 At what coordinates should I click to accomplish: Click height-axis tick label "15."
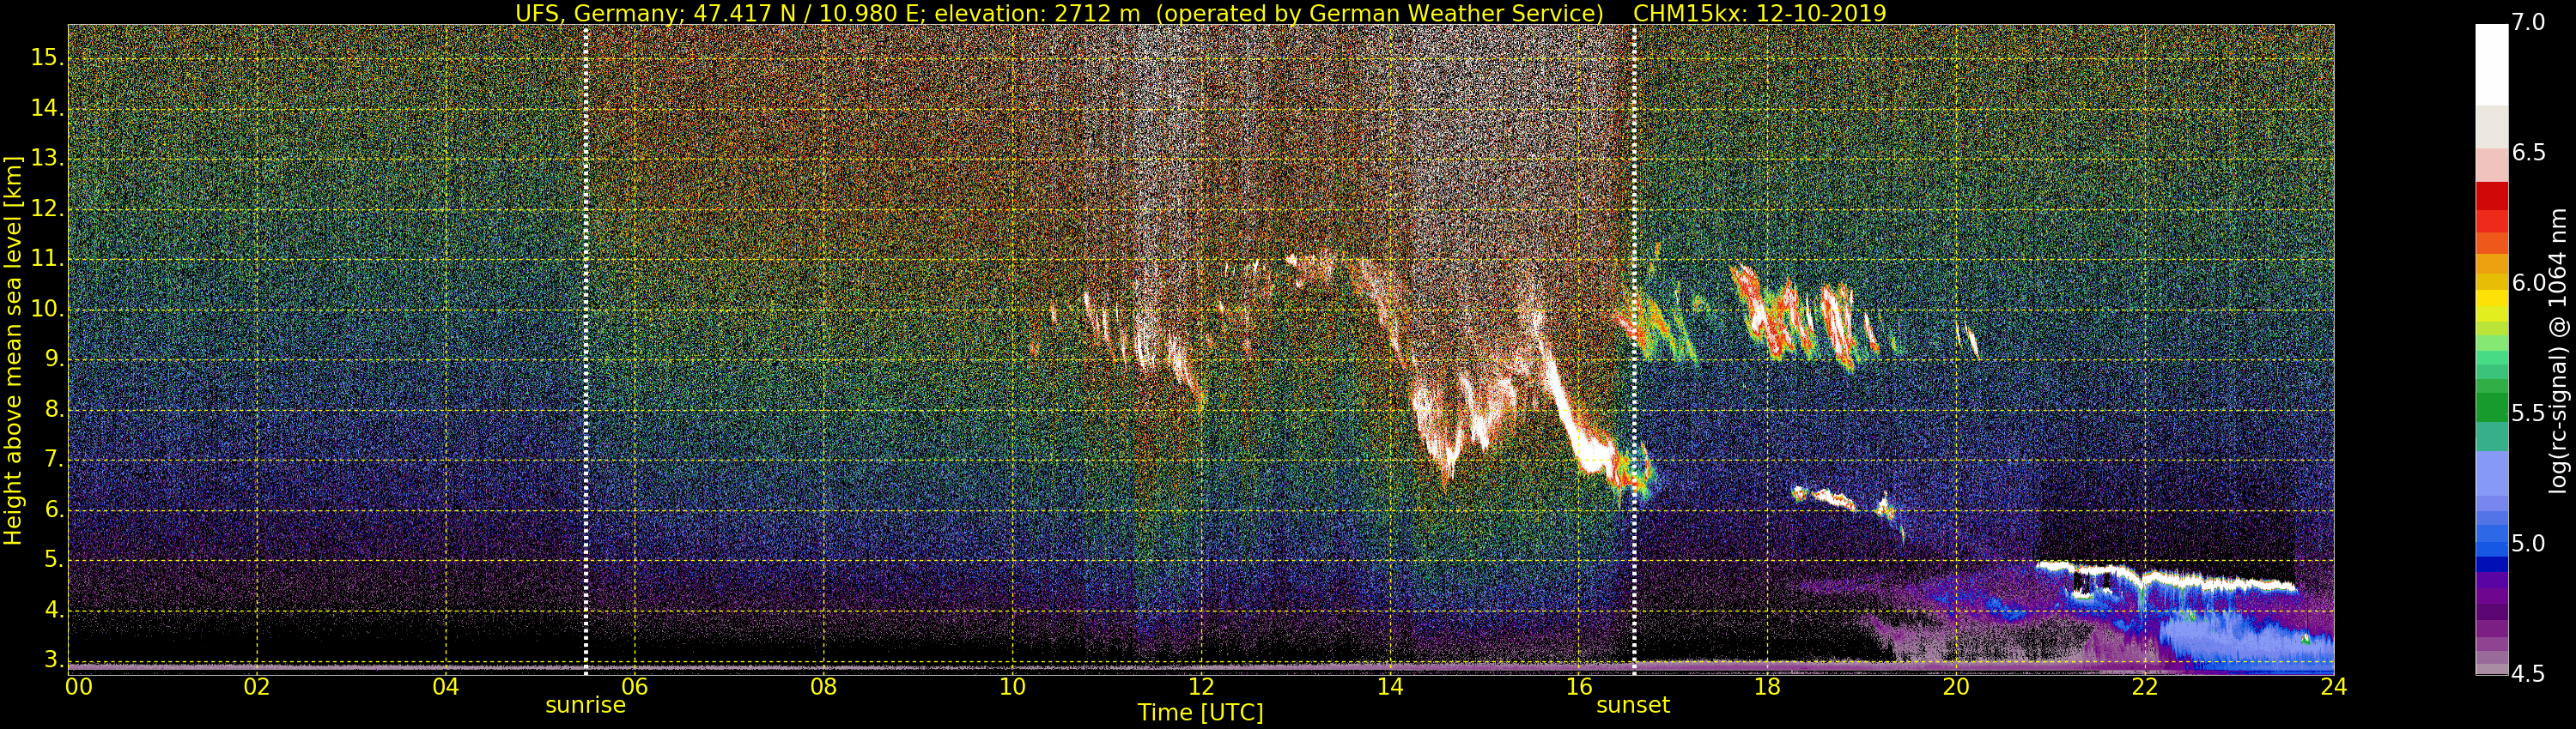[x=47, y=58]
